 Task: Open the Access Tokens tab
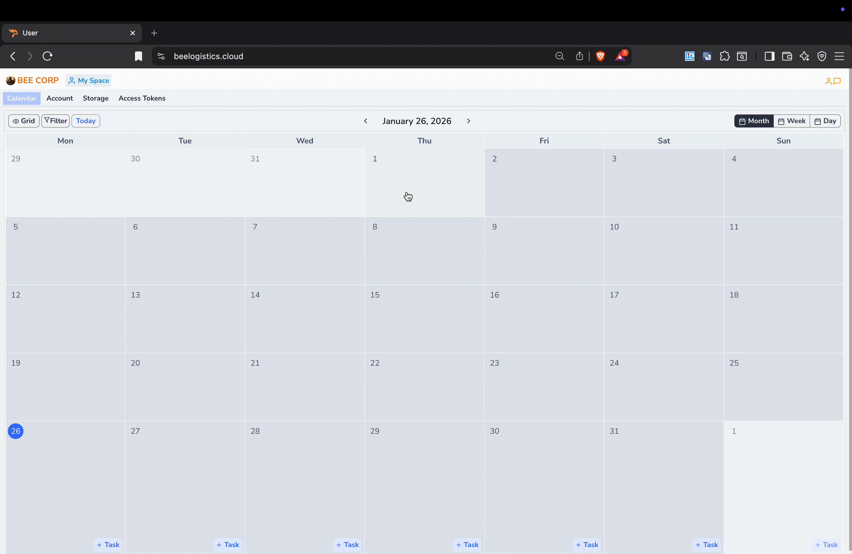(142, 98)
